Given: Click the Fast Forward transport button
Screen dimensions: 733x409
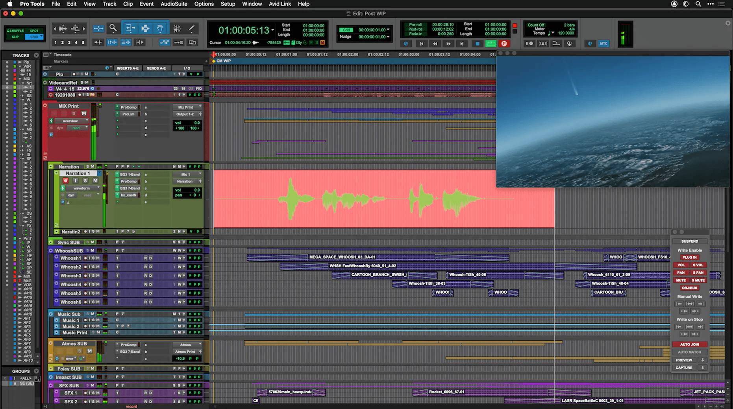Looking at the screenshot, I should tap(448, 44).
